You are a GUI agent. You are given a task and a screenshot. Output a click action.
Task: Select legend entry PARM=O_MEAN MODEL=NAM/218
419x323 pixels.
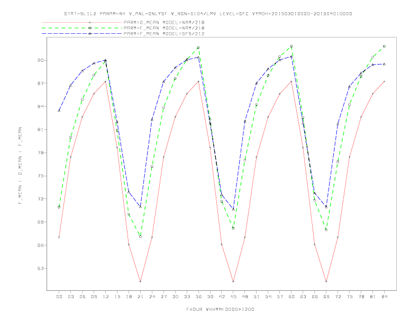(164, 23)
